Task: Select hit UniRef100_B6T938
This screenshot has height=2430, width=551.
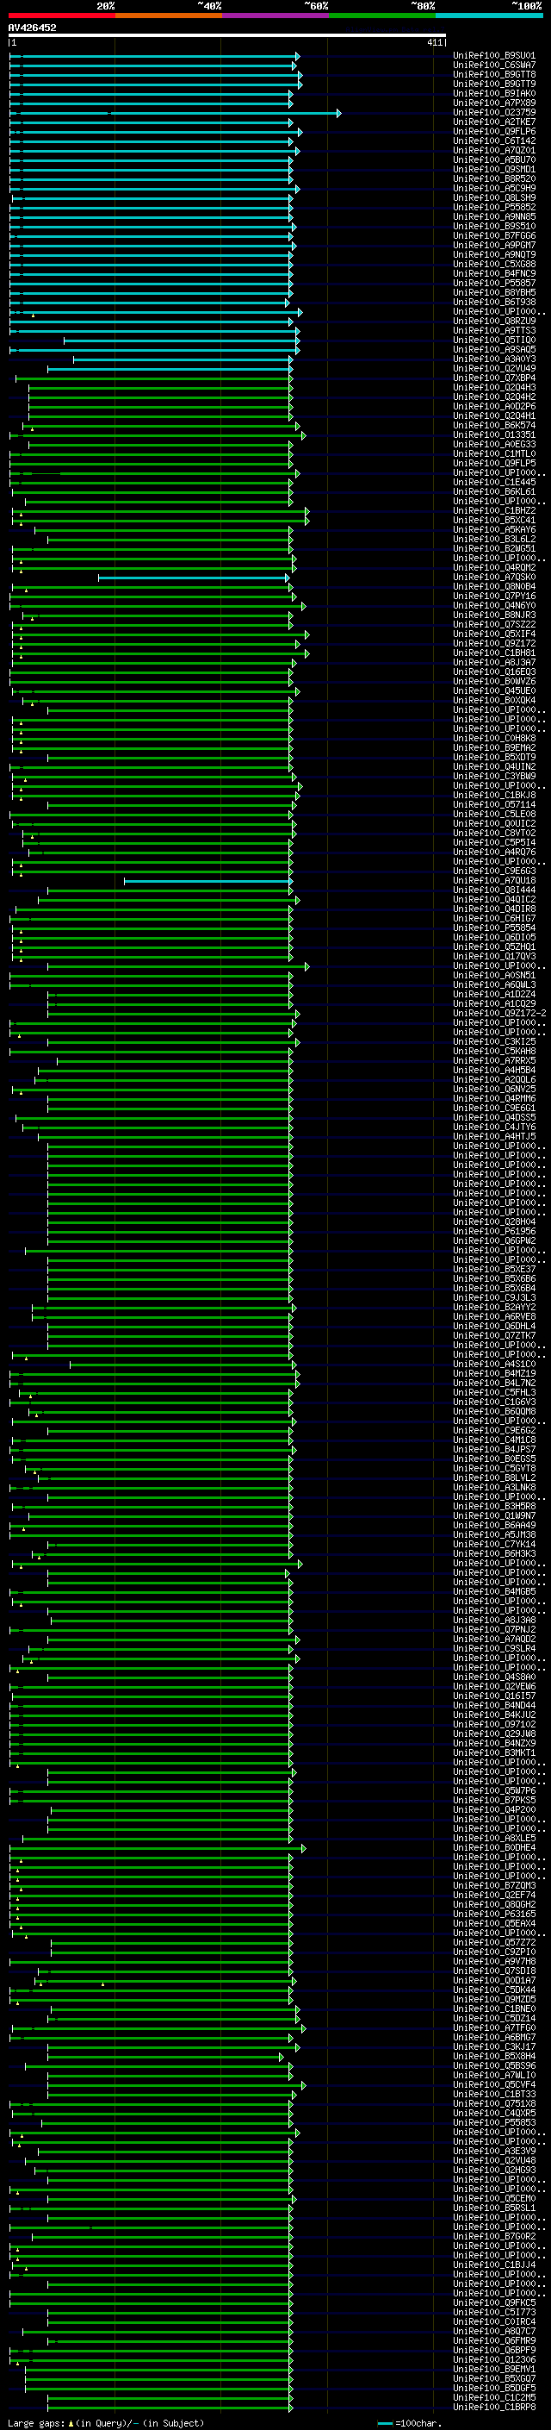Action: tap(494, 302)
